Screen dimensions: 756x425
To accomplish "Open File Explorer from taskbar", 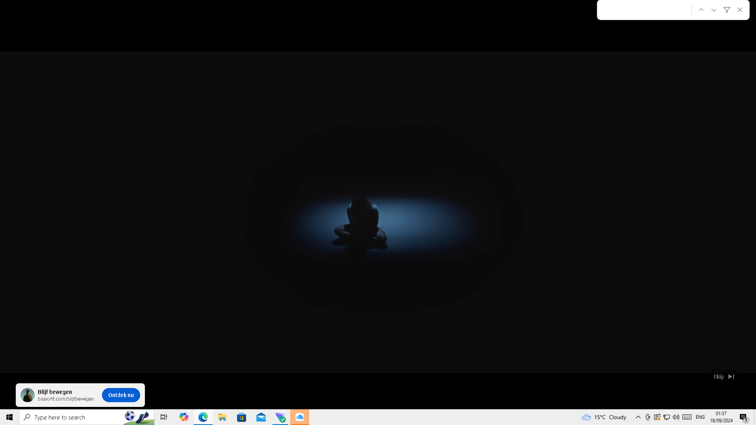I will point(222,417).
